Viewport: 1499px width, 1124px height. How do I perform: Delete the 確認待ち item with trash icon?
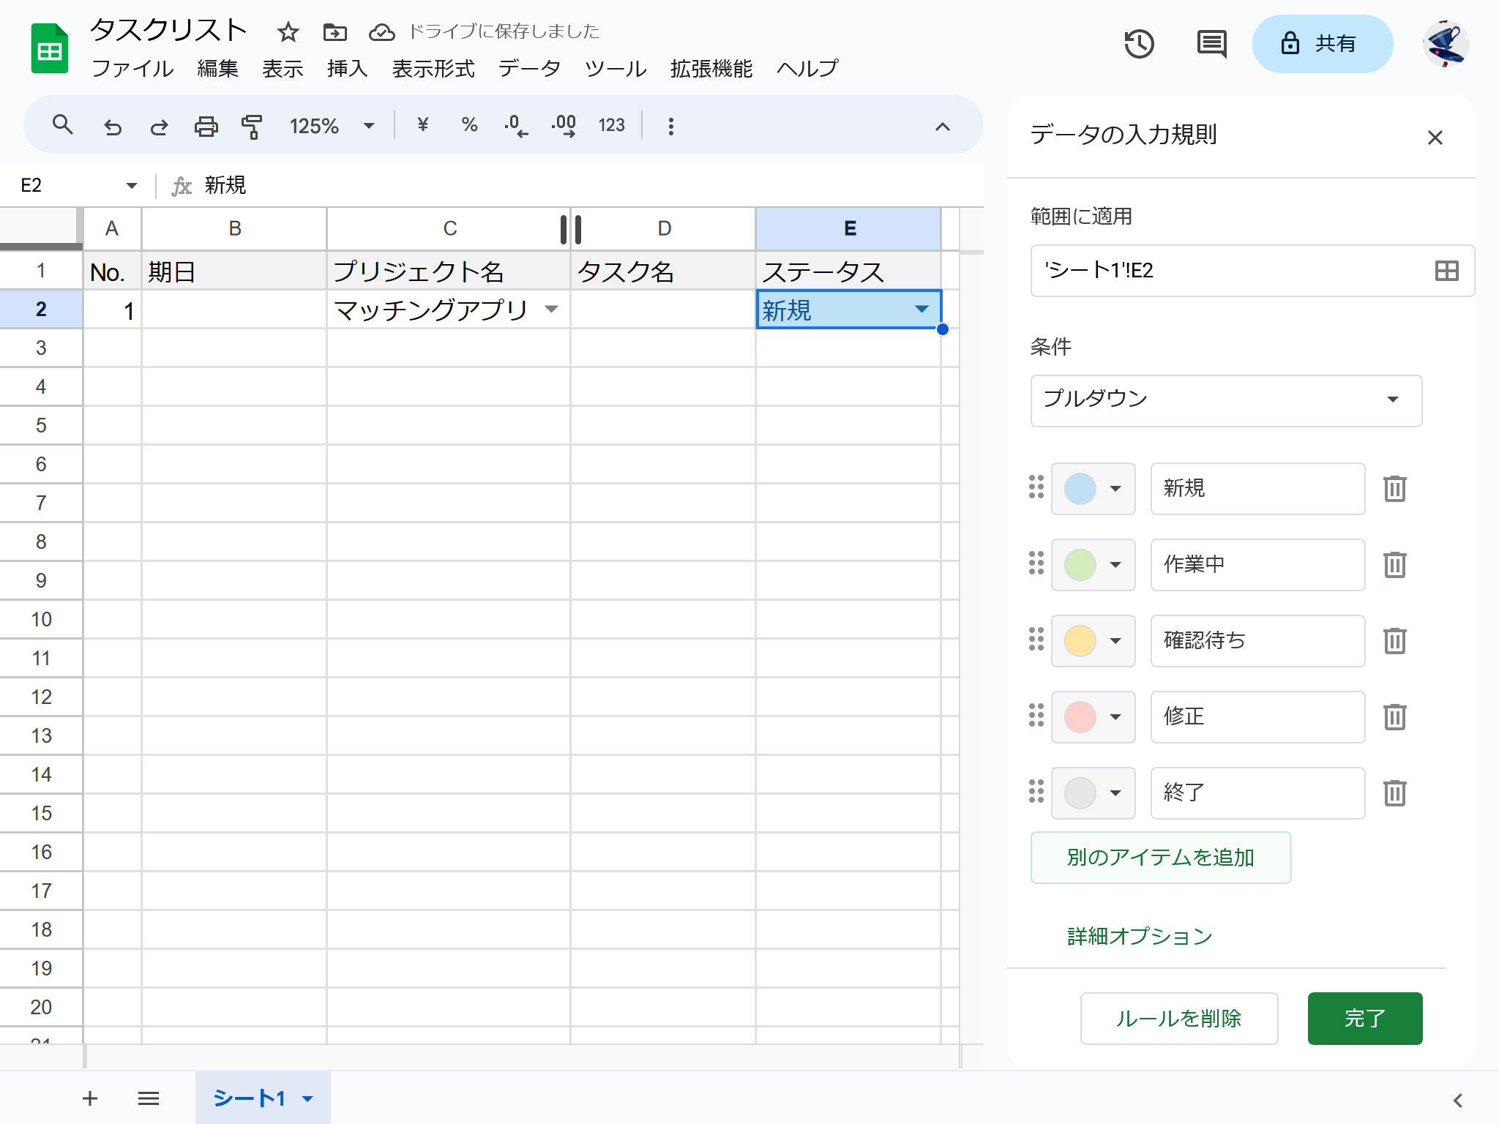click(1395, 641)
